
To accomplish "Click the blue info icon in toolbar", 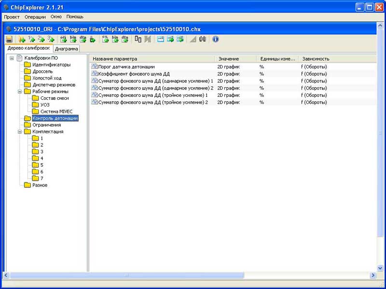I will (216, 39).
